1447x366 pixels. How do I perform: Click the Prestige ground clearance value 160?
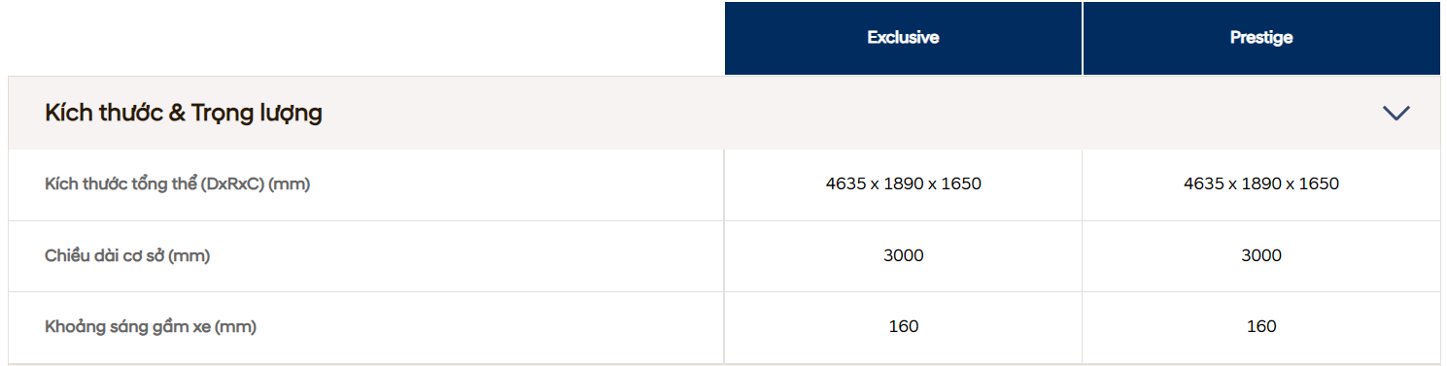point(1261,326)
